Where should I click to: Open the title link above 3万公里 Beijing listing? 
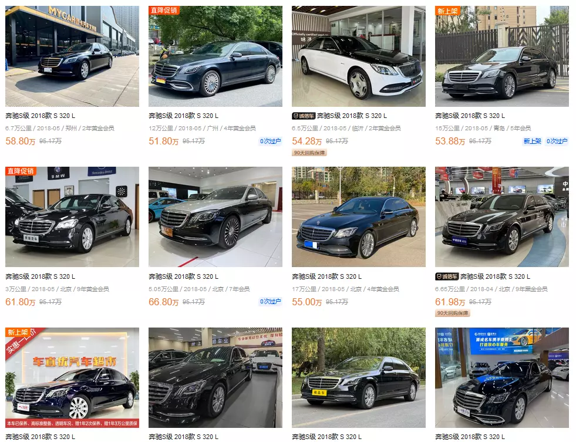(40, 276)
